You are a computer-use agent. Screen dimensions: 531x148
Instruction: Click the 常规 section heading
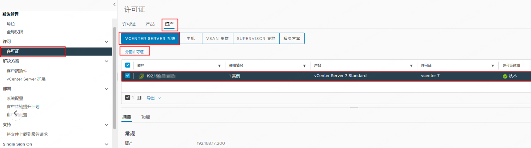click(x=130, y=134)
